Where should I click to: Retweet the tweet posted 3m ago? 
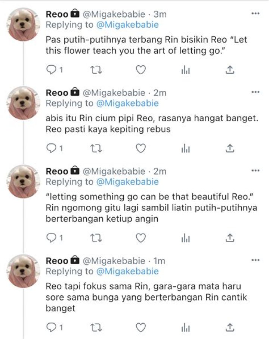[96, 70]
